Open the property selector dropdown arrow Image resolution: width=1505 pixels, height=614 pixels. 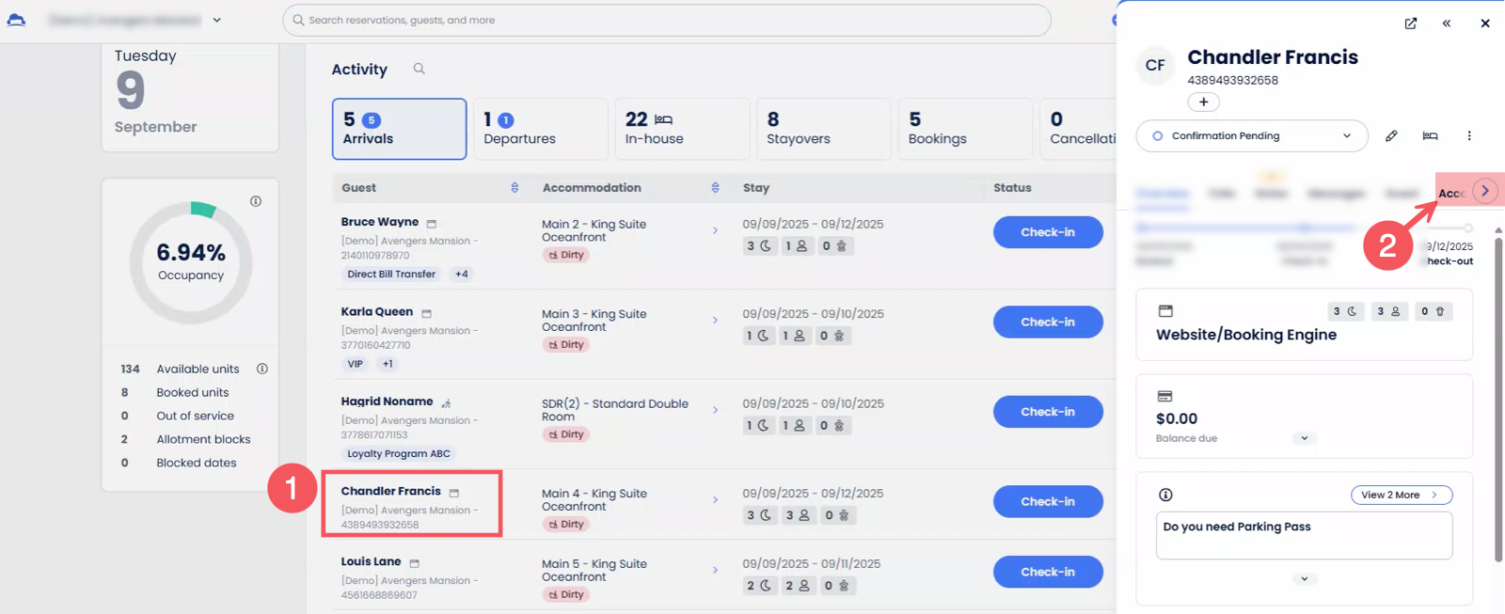217,20
